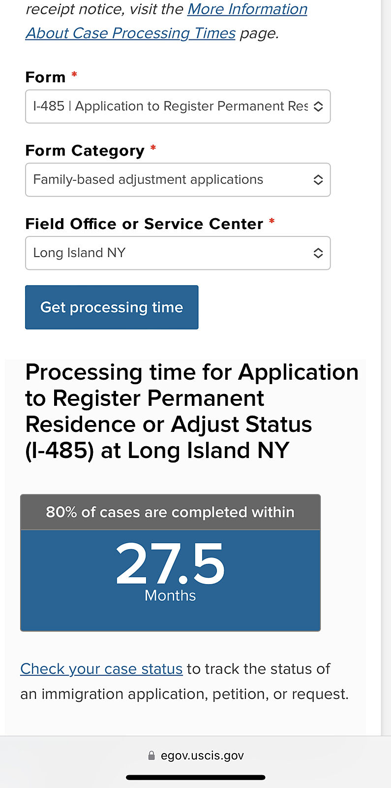Image resolution: width=391 pixels, height=788 pixels.
Task: Click the chevron arrows beside Long Island NY
Action: click(x=318, y=253)
